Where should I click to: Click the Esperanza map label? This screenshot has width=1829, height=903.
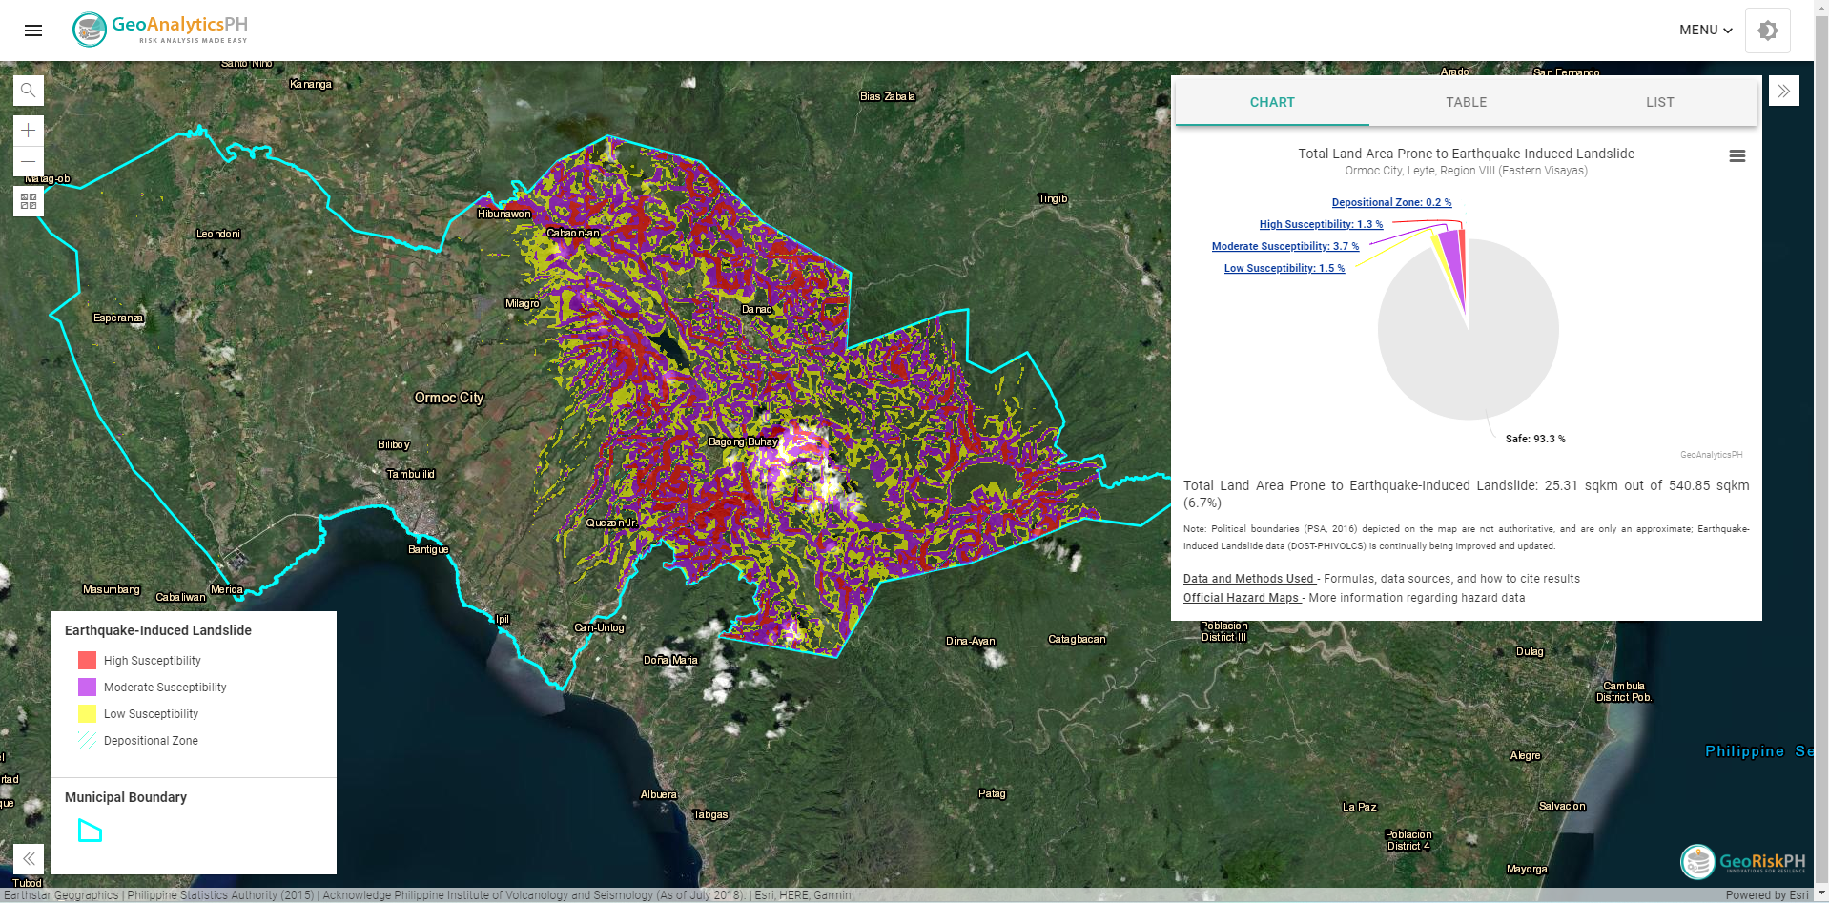click(118, 318)
